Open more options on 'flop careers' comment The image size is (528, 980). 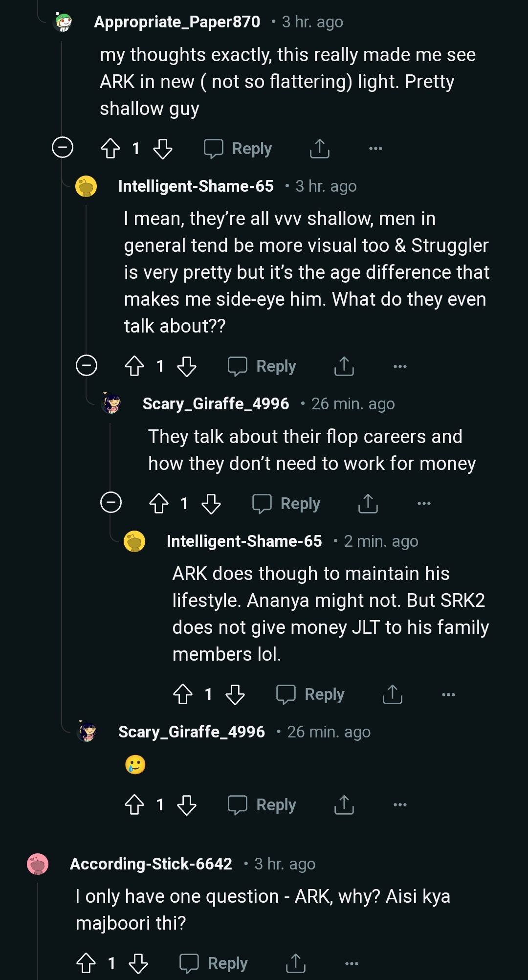point(424,503)
